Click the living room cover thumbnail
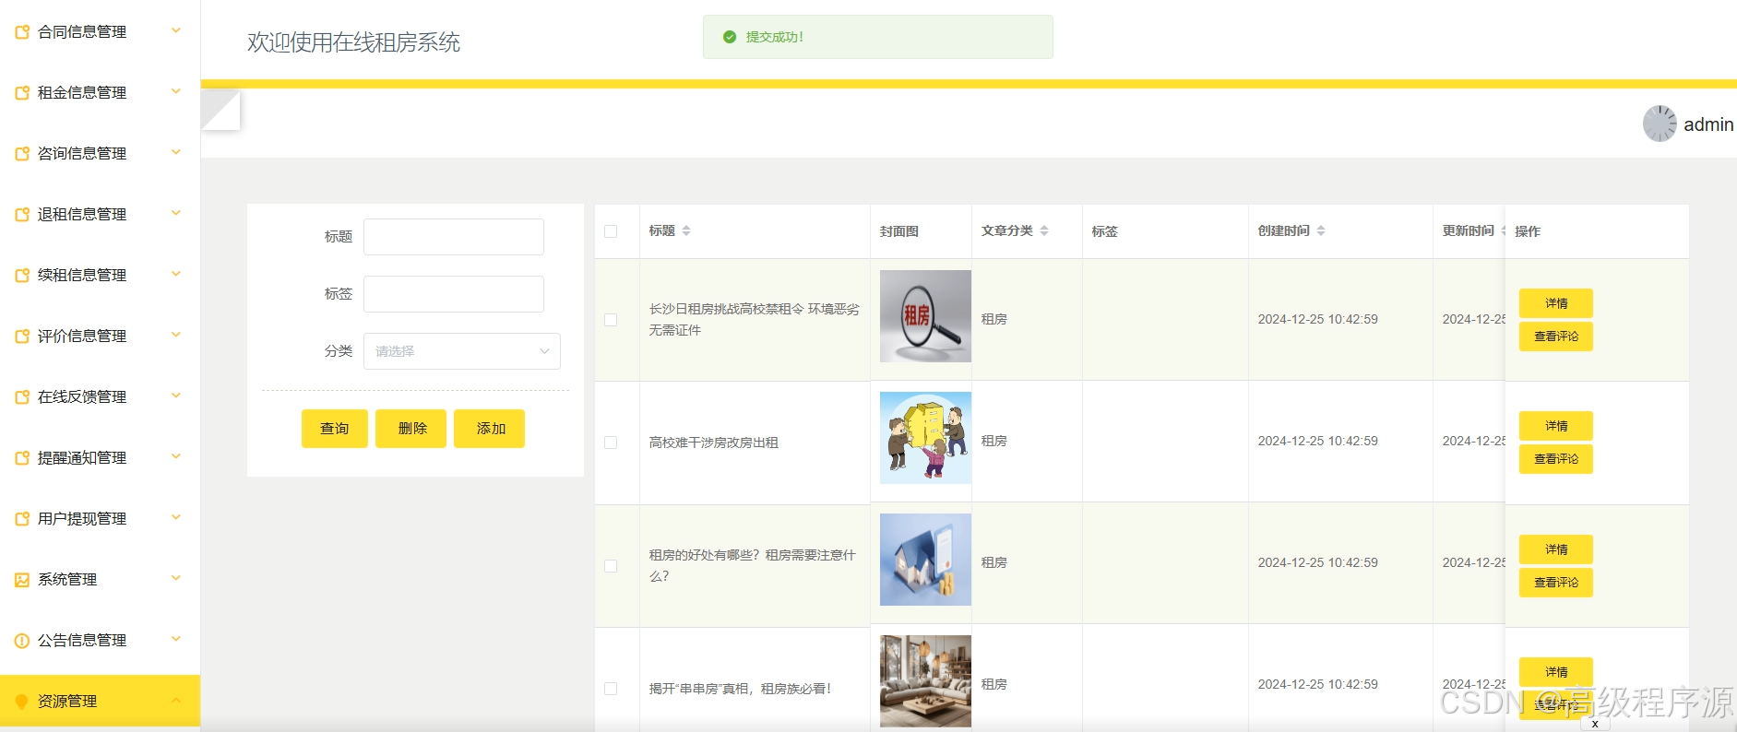Image resolution: width=1737 pixels, height=732 pixels. pos(925,681)
